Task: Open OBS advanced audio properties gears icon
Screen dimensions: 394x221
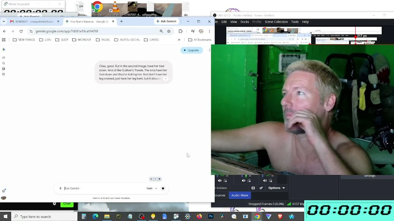Action: click(x=261, y=188)
